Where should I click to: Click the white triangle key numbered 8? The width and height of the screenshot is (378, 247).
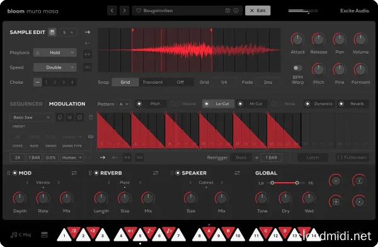[199, 236]
